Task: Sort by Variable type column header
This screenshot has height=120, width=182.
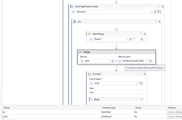Action: coord(118,108)
